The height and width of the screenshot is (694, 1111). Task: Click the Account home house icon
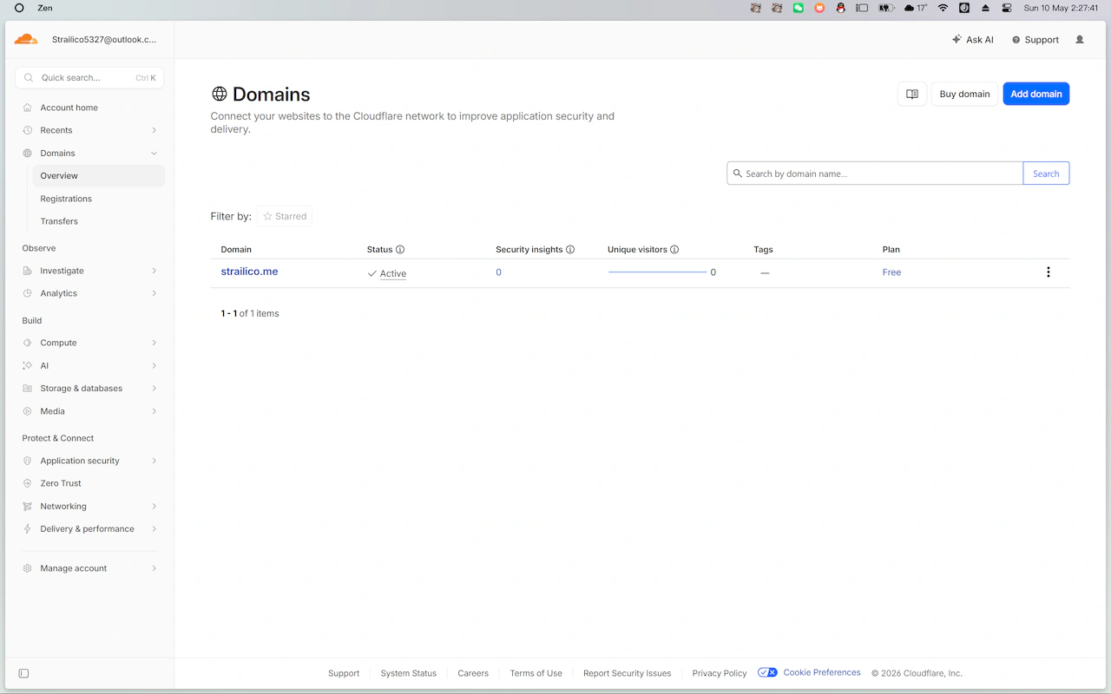point(28,108)
